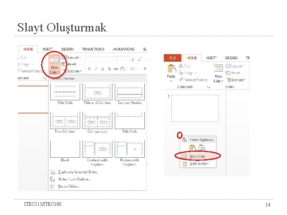Screen dimensions: 287x215
Task: Open the font size combo box
Action: click(123, 60)
